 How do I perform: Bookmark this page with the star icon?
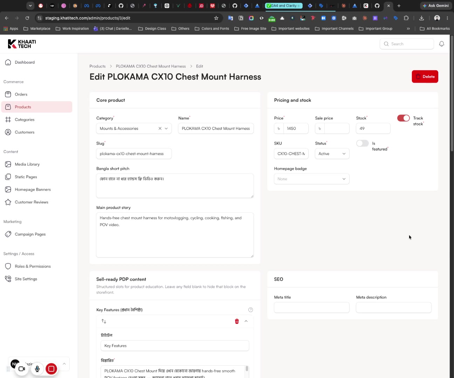[216, 18]
